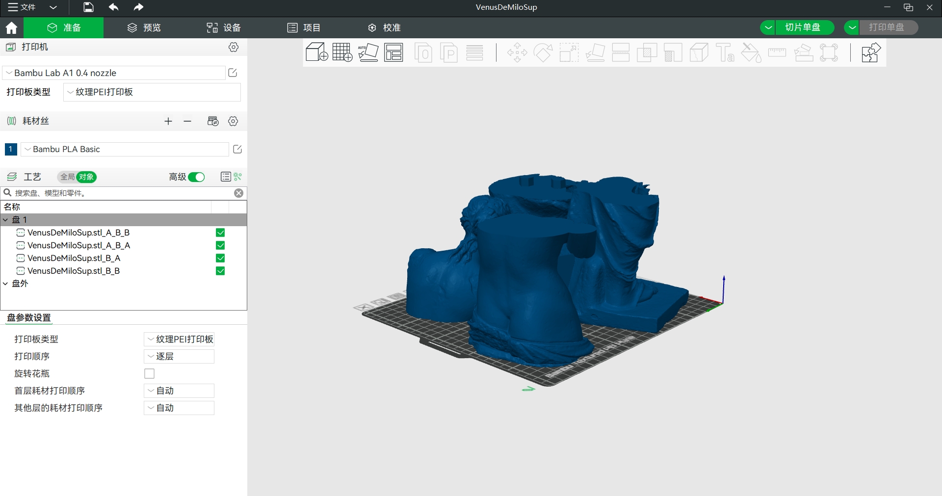
Task: Open the Bambu PLA Basic filament dropdown
Action: (125, 149)
